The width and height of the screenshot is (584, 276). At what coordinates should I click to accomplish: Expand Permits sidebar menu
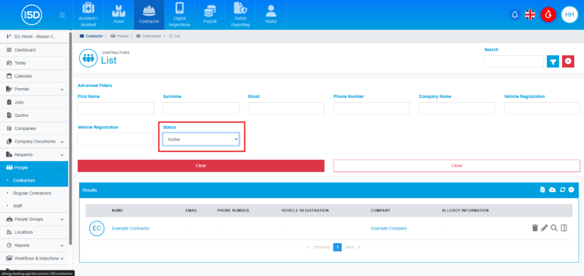[x=34, y=89]
